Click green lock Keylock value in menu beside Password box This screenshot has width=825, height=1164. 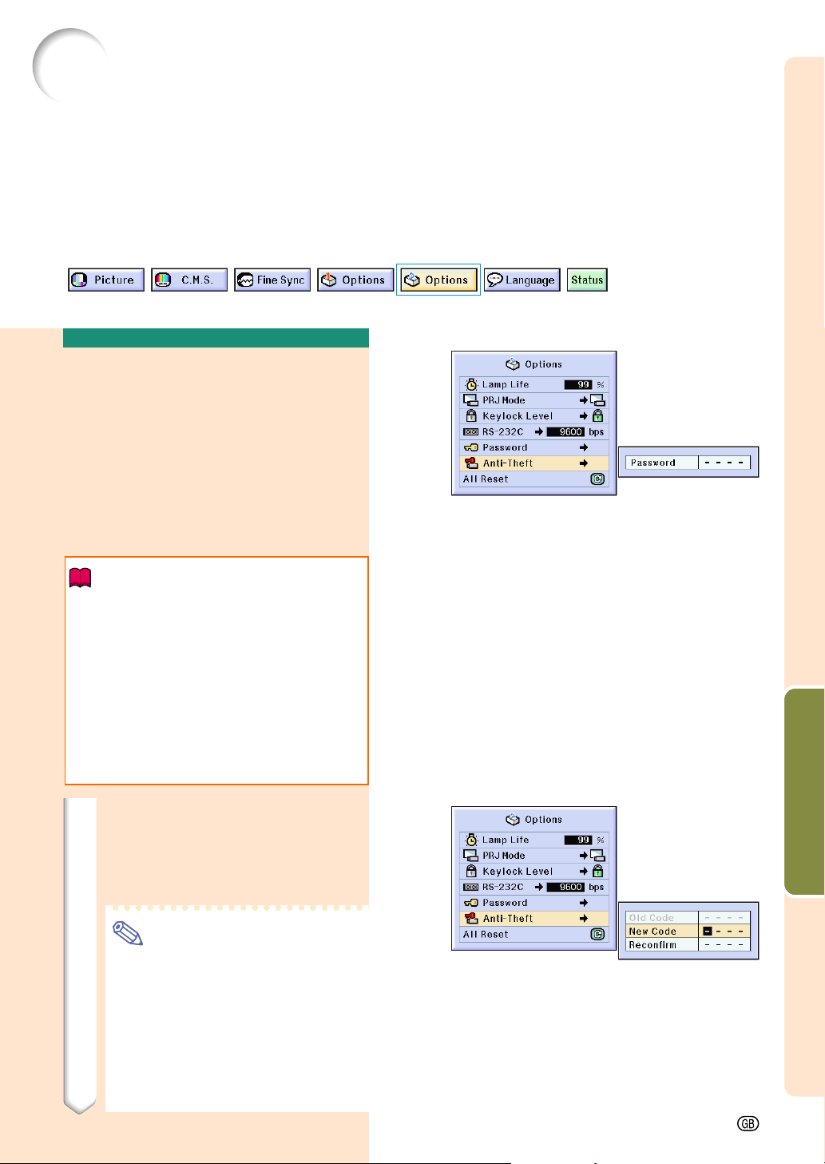click(x=597, y=415)
